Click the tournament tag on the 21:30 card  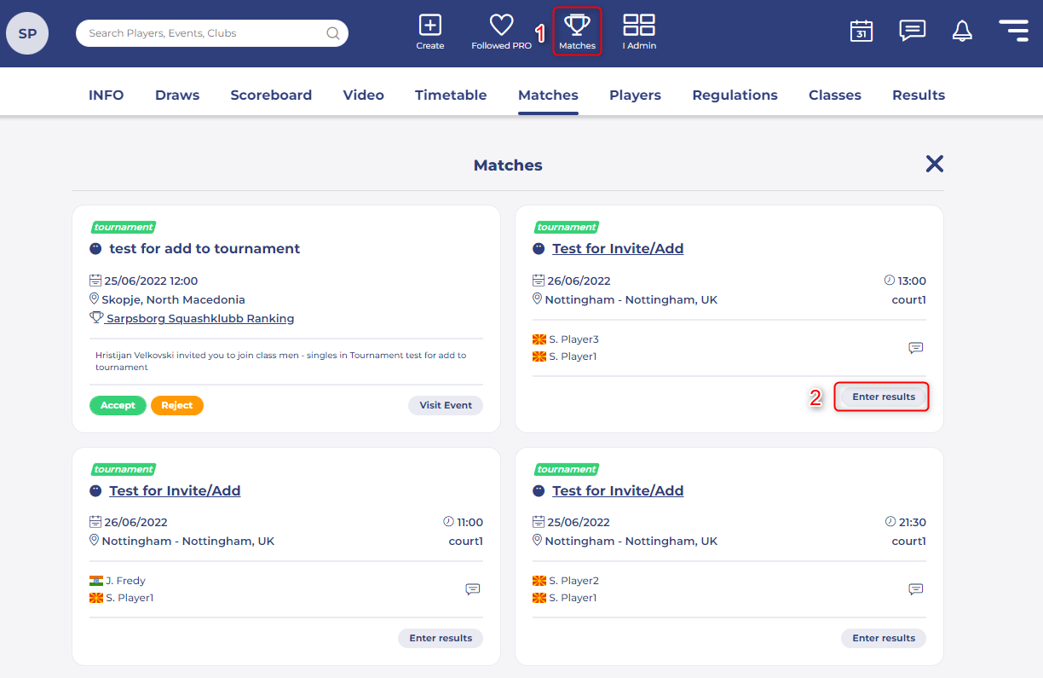point(567,469)
